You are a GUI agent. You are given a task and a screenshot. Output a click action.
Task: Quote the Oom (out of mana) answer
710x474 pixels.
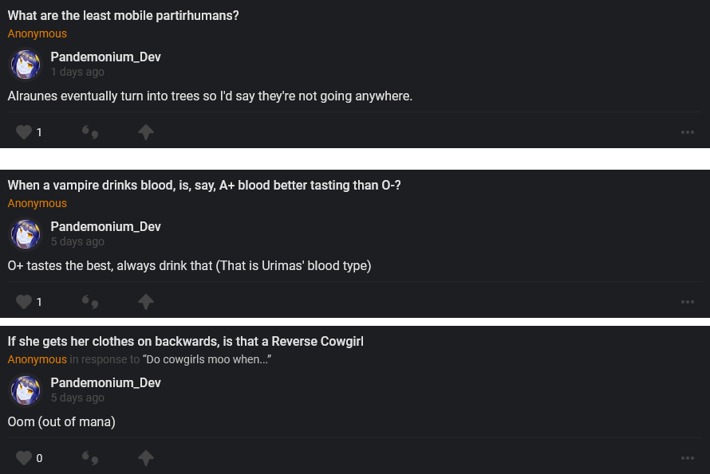pos(90,458)
